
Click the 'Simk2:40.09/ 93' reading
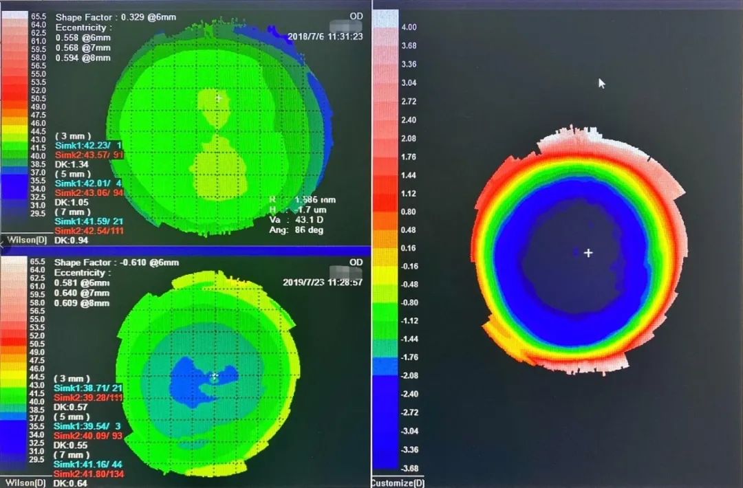click(x=88, y=436)
